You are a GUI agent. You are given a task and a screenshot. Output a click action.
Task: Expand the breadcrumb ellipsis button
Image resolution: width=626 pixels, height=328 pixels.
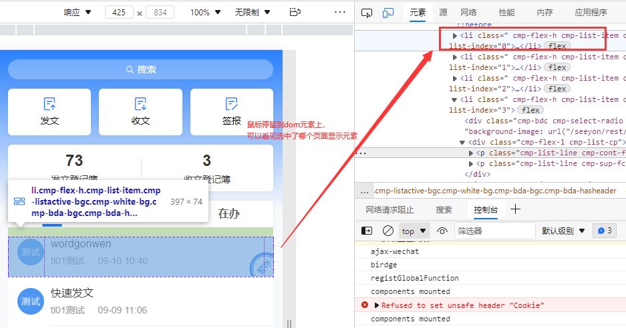coord(364,191)
